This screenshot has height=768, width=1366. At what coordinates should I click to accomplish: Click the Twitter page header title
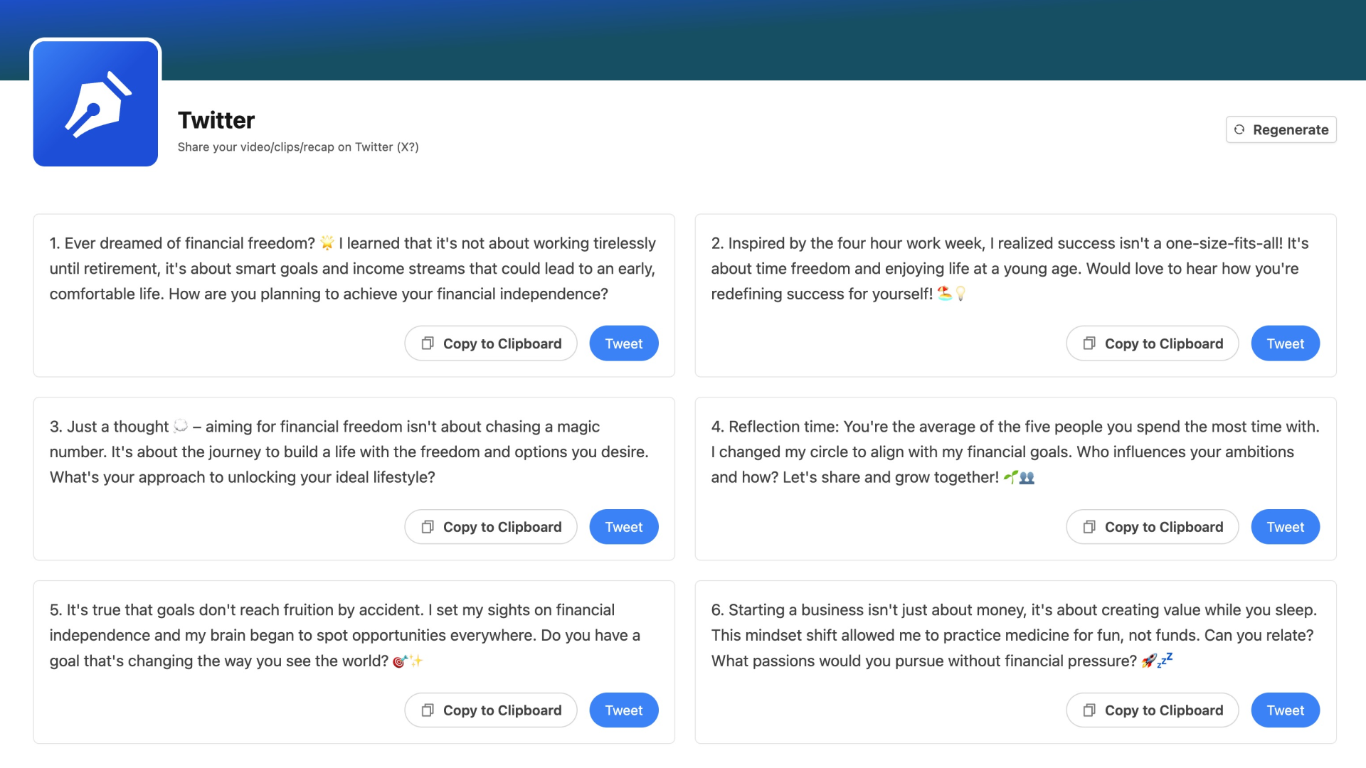(216, 119)
